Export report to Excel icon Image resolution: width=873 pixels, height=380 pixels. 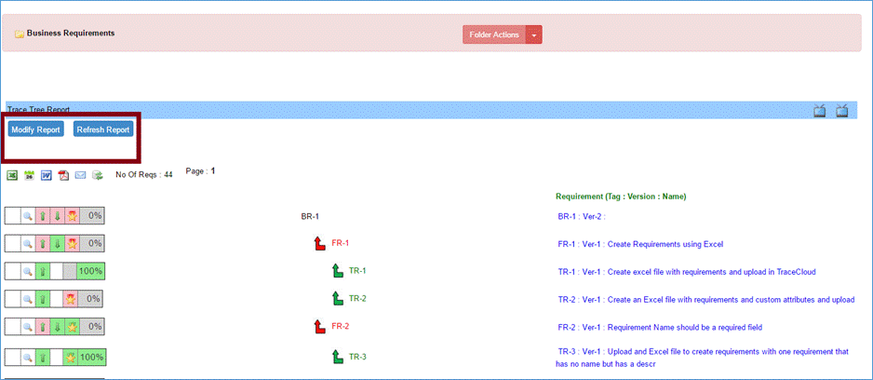13,174
